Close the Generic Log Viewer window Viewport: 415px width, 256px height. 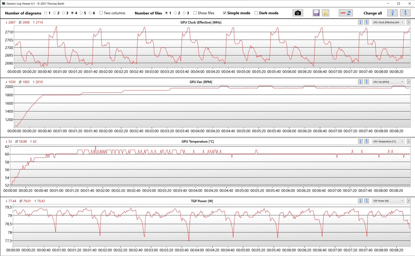[x=410, y=4]
